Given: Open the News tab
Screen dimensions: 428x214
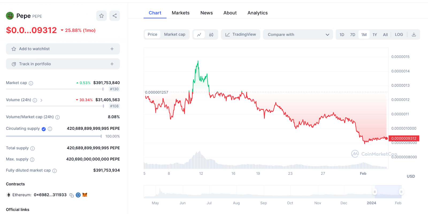Looking at the screenshot, I should (207, 13).
